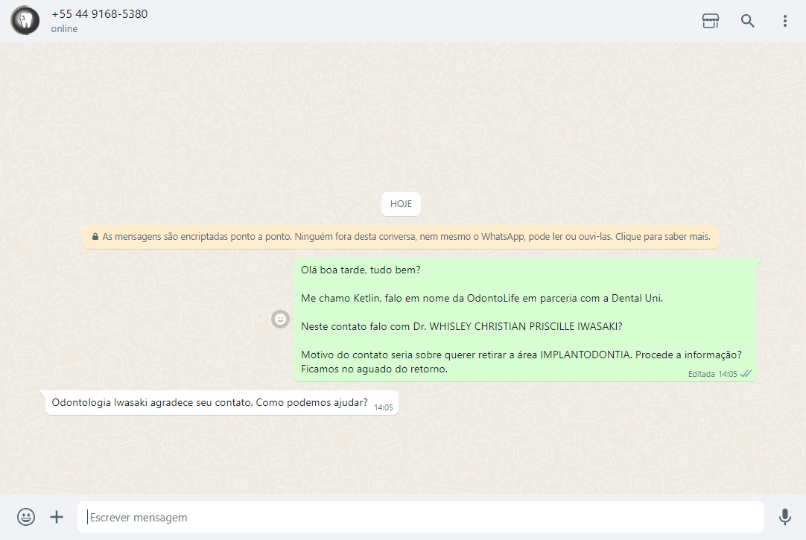Open the contact's profile picture
Image resolution: width=806 pixels, height=540 pixels.
coord(25,21)
